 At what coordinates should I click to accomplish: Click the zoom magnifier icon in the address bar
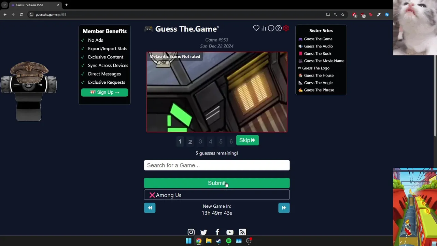point(335,15)
